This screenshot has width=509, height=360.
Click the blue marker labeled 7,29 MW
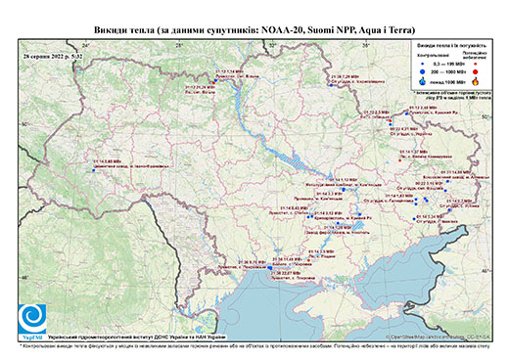point(331,85)
